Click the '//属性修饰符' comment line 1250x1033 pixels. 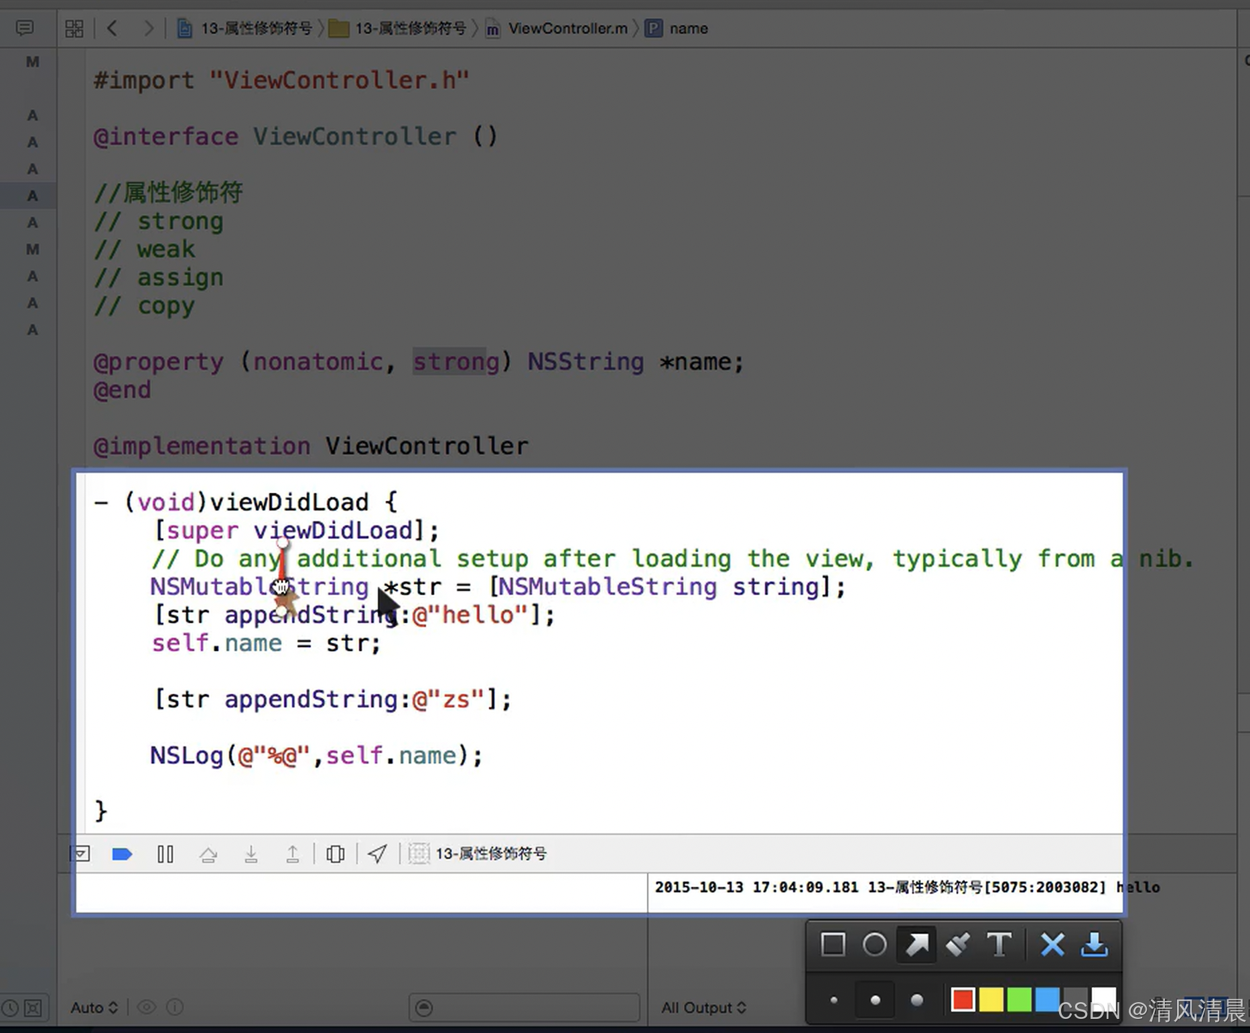point(168,193)
